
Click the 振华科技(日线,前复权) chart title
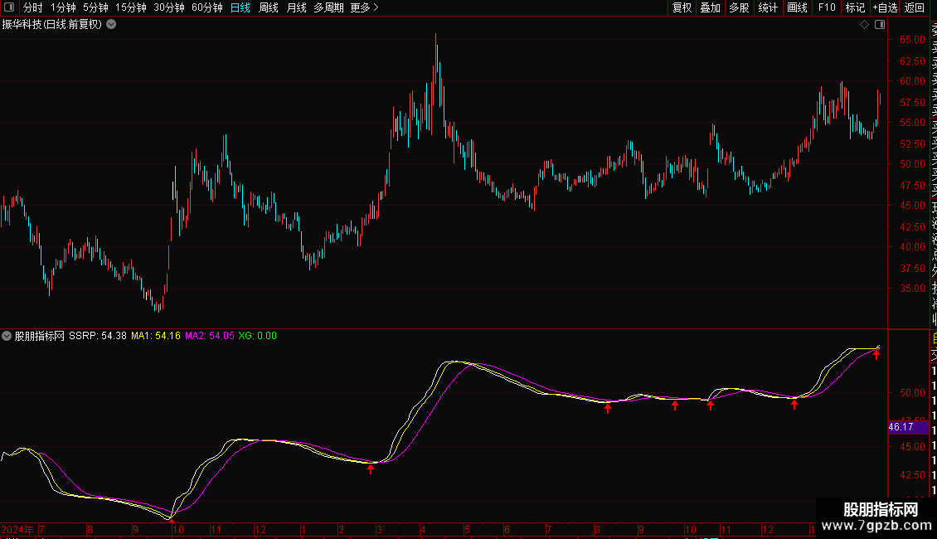tap(52, 25)
